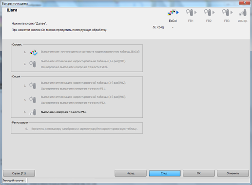Click the empty status bar field
Screen dimensions: 252x185
point(138,180)
